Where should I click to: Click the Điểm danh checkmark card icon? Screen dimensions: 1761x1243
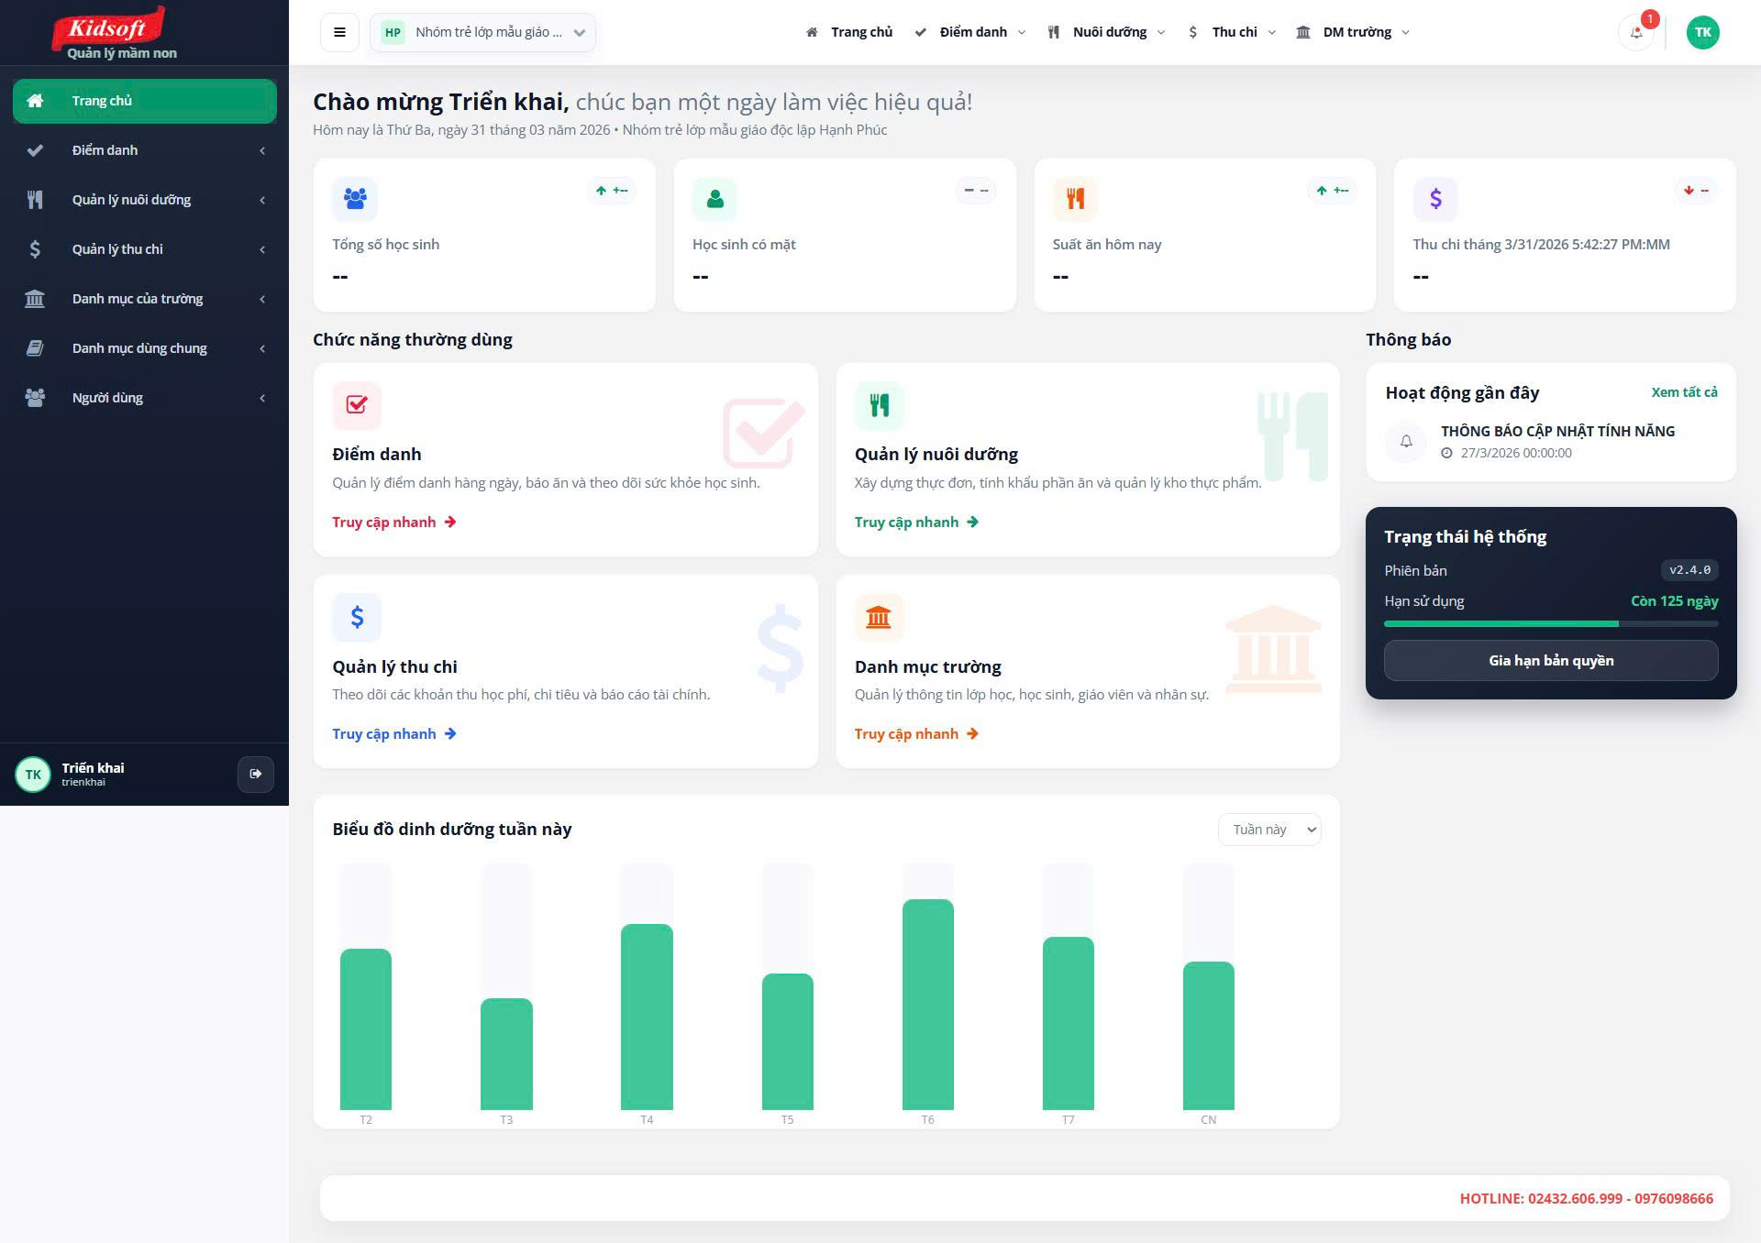coord(357,405)
